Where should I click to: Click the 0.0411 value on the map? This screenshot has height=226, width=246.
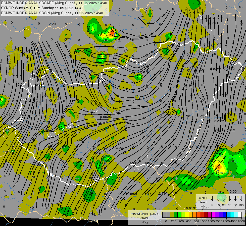point(23,85)
